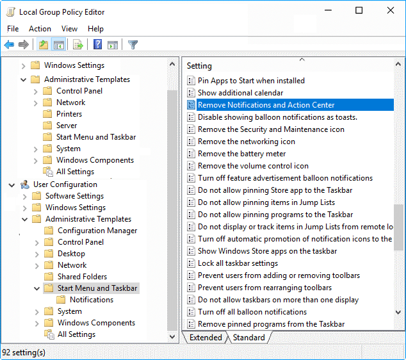The image size is (406, 360).
Task: Click the Back arrow in toolbar
Action: tap(9, 45)
